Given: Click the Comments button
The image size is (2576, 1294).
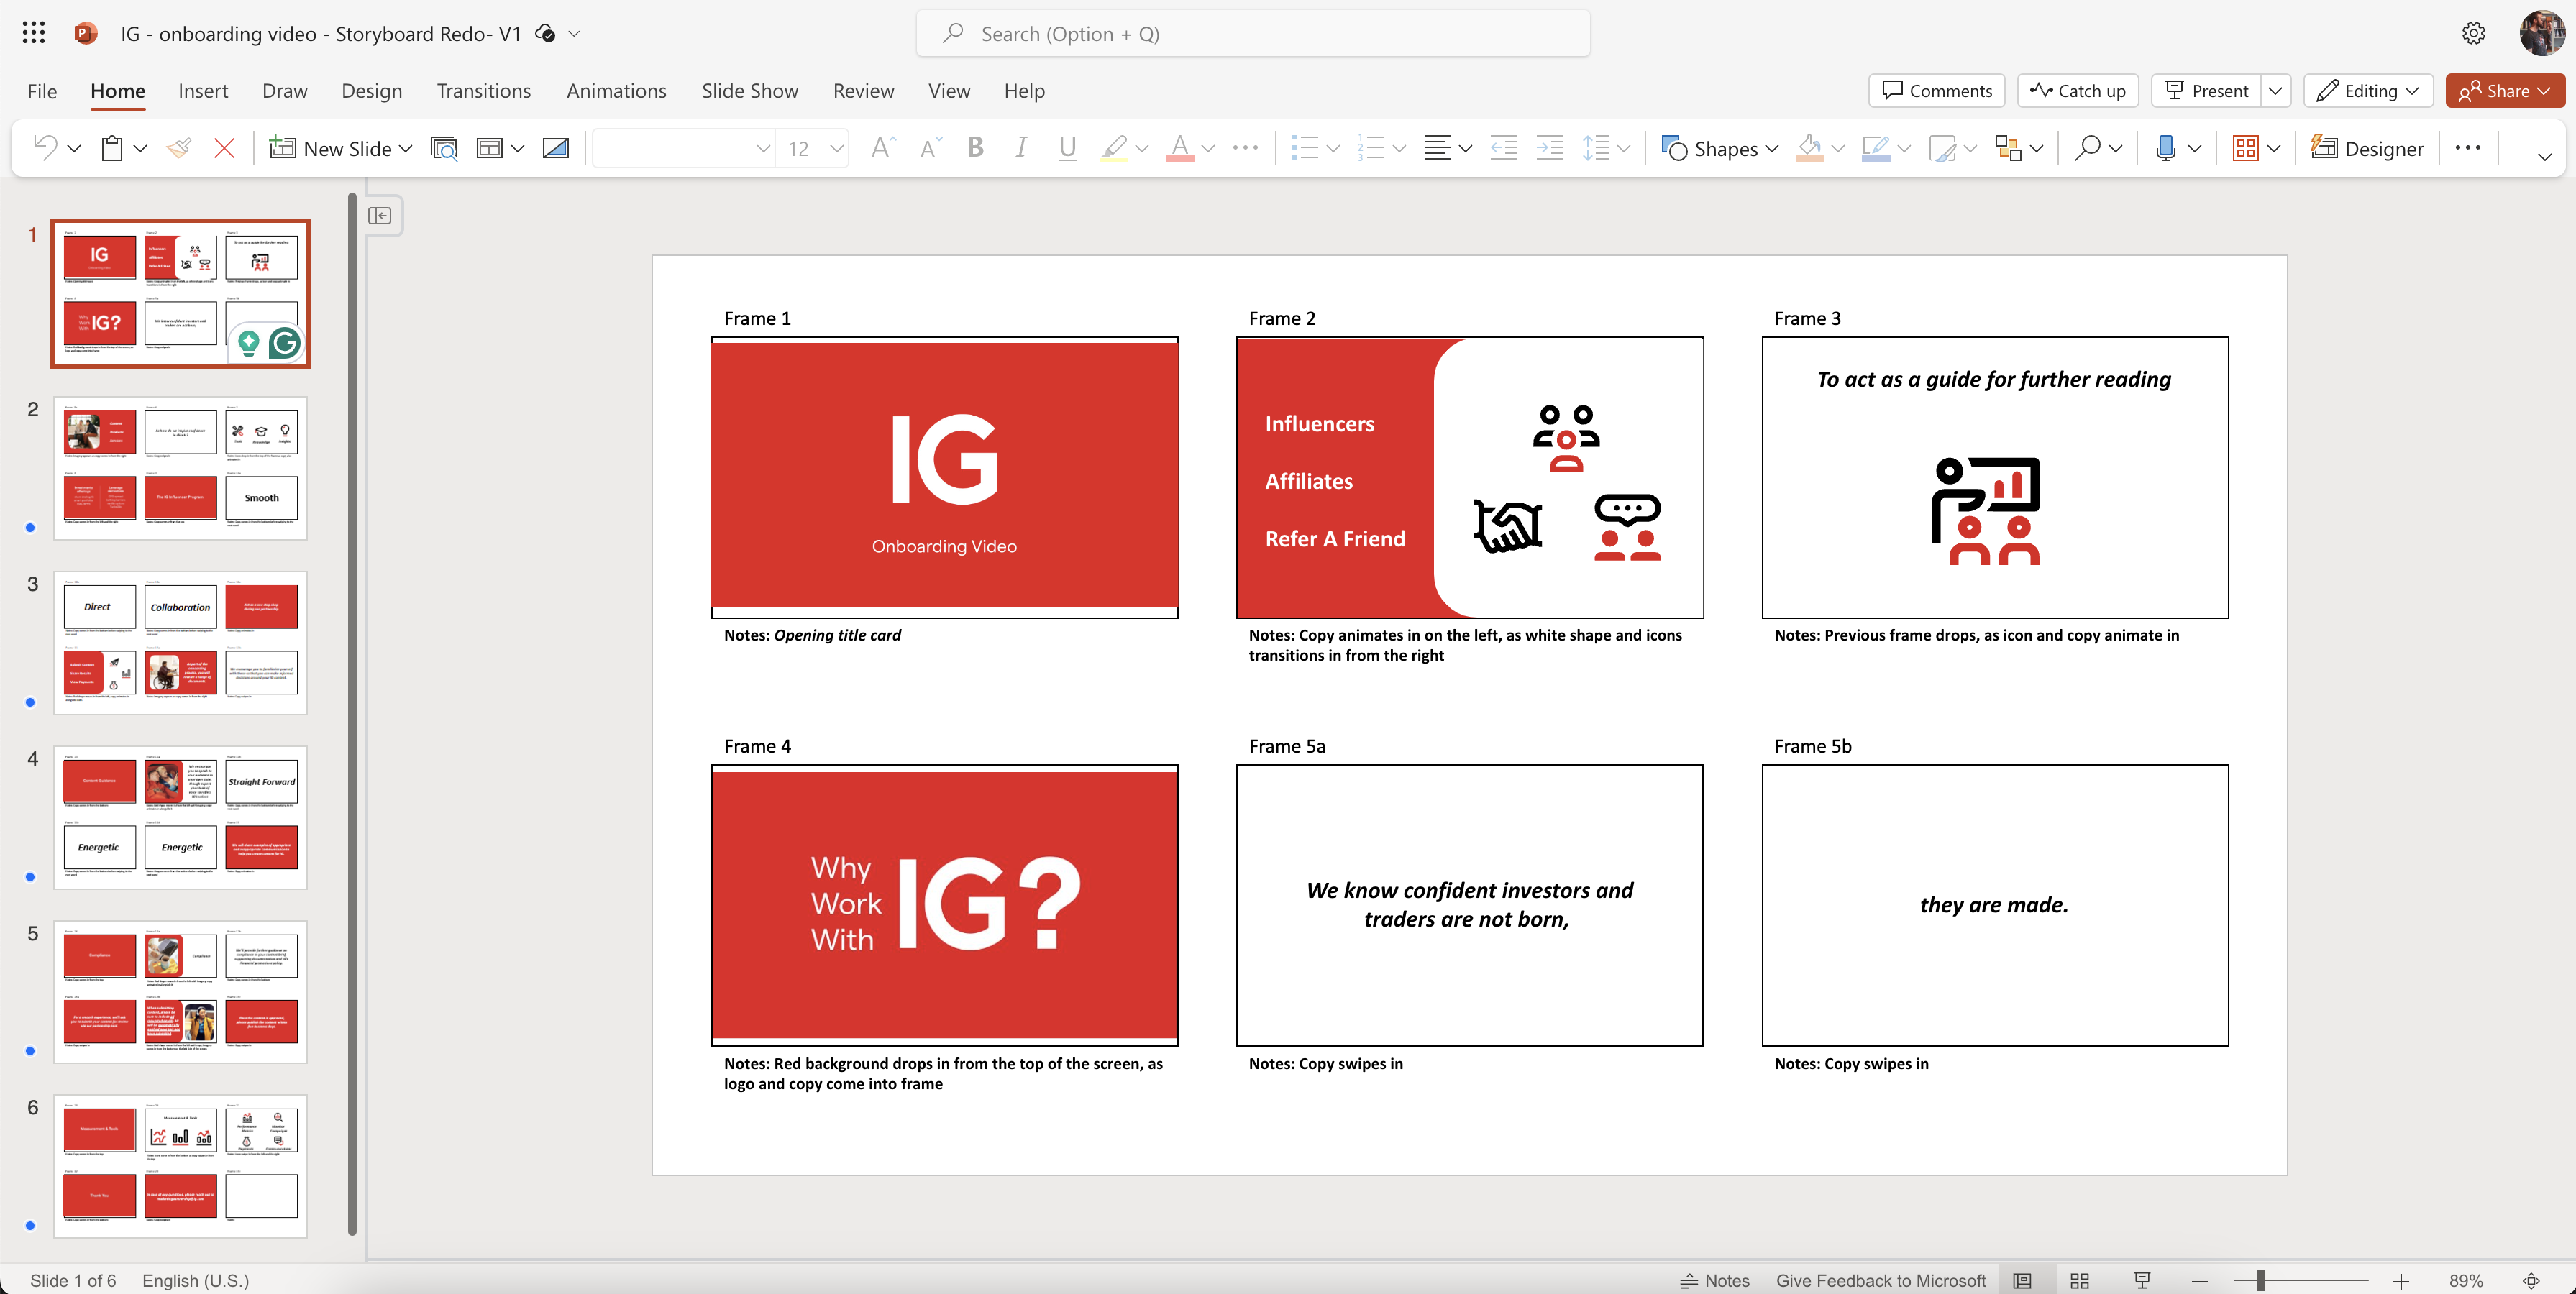Looking at the screenshot, I should 1936,90.
